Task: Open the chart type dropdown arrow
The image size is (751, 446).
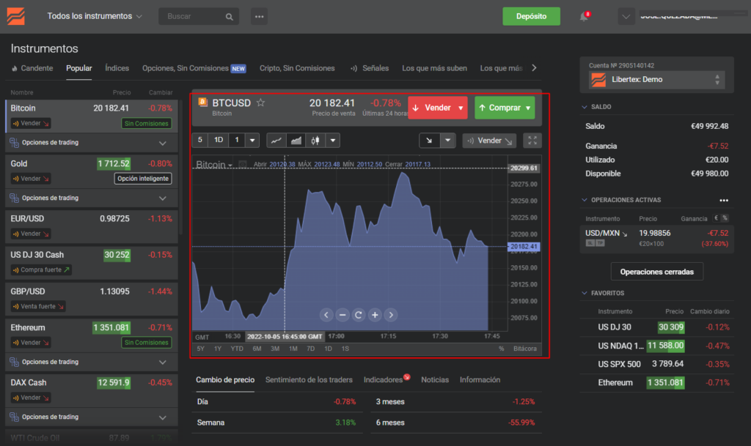Action: [x=333, y=141]
